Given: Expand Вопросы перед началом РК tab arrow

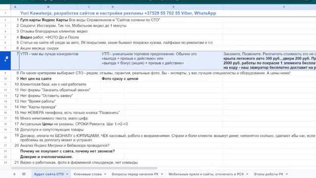Looking at the screenshot, I should click(162, 174).
